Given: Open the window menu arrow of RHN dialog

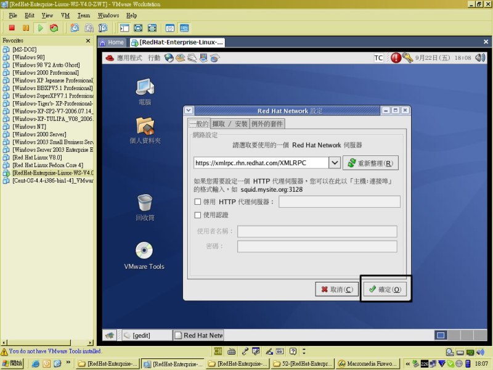Looking at the screenshot, I should tap(189, 110).
